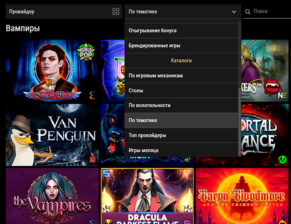Click the Spinomenal S badge icon
Image resolution: width=291 pixels, height=224 pixels.
(x=107, y=174)
